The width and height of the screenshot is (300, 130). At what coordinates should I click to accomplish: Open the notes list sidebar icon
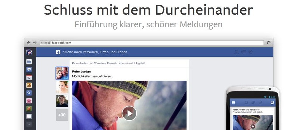[29, 116]
